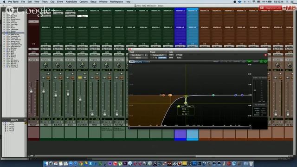Select the rightmost blue EQ band node
Image resolution: width=297 pixels, height=167 pixels.
pos(242,95)
